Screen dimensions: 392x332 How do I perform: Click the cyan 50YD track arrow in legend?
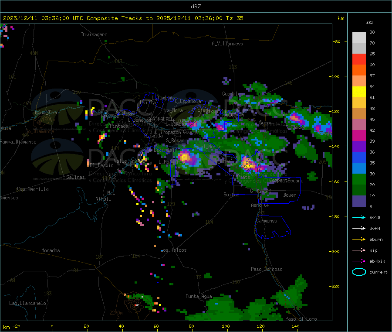coord(359,217)
